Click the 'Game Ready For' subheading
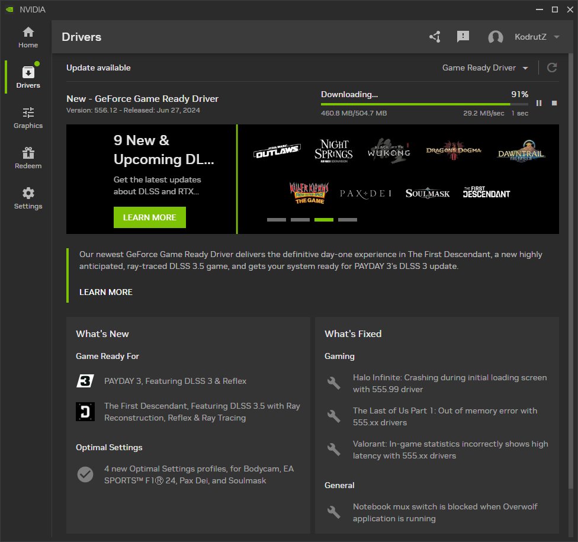Screen dimensions: 578x542 coord(107,356)
